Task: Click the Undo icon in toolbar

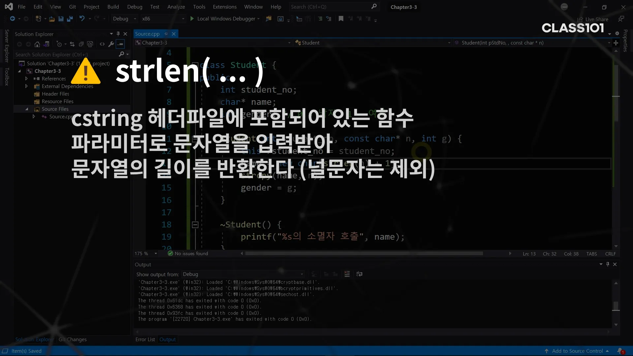Action: (x=82, y=19)
